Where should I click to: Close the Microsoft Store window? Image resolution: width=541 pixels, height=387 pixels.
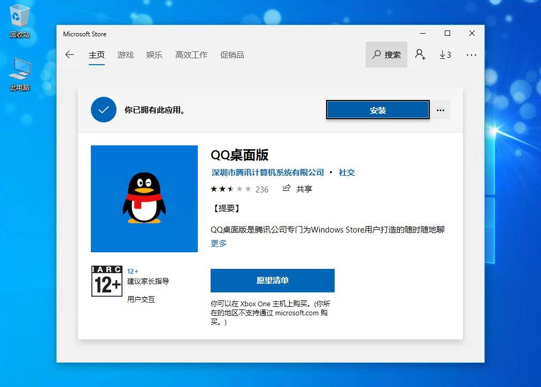coord(472,34)
